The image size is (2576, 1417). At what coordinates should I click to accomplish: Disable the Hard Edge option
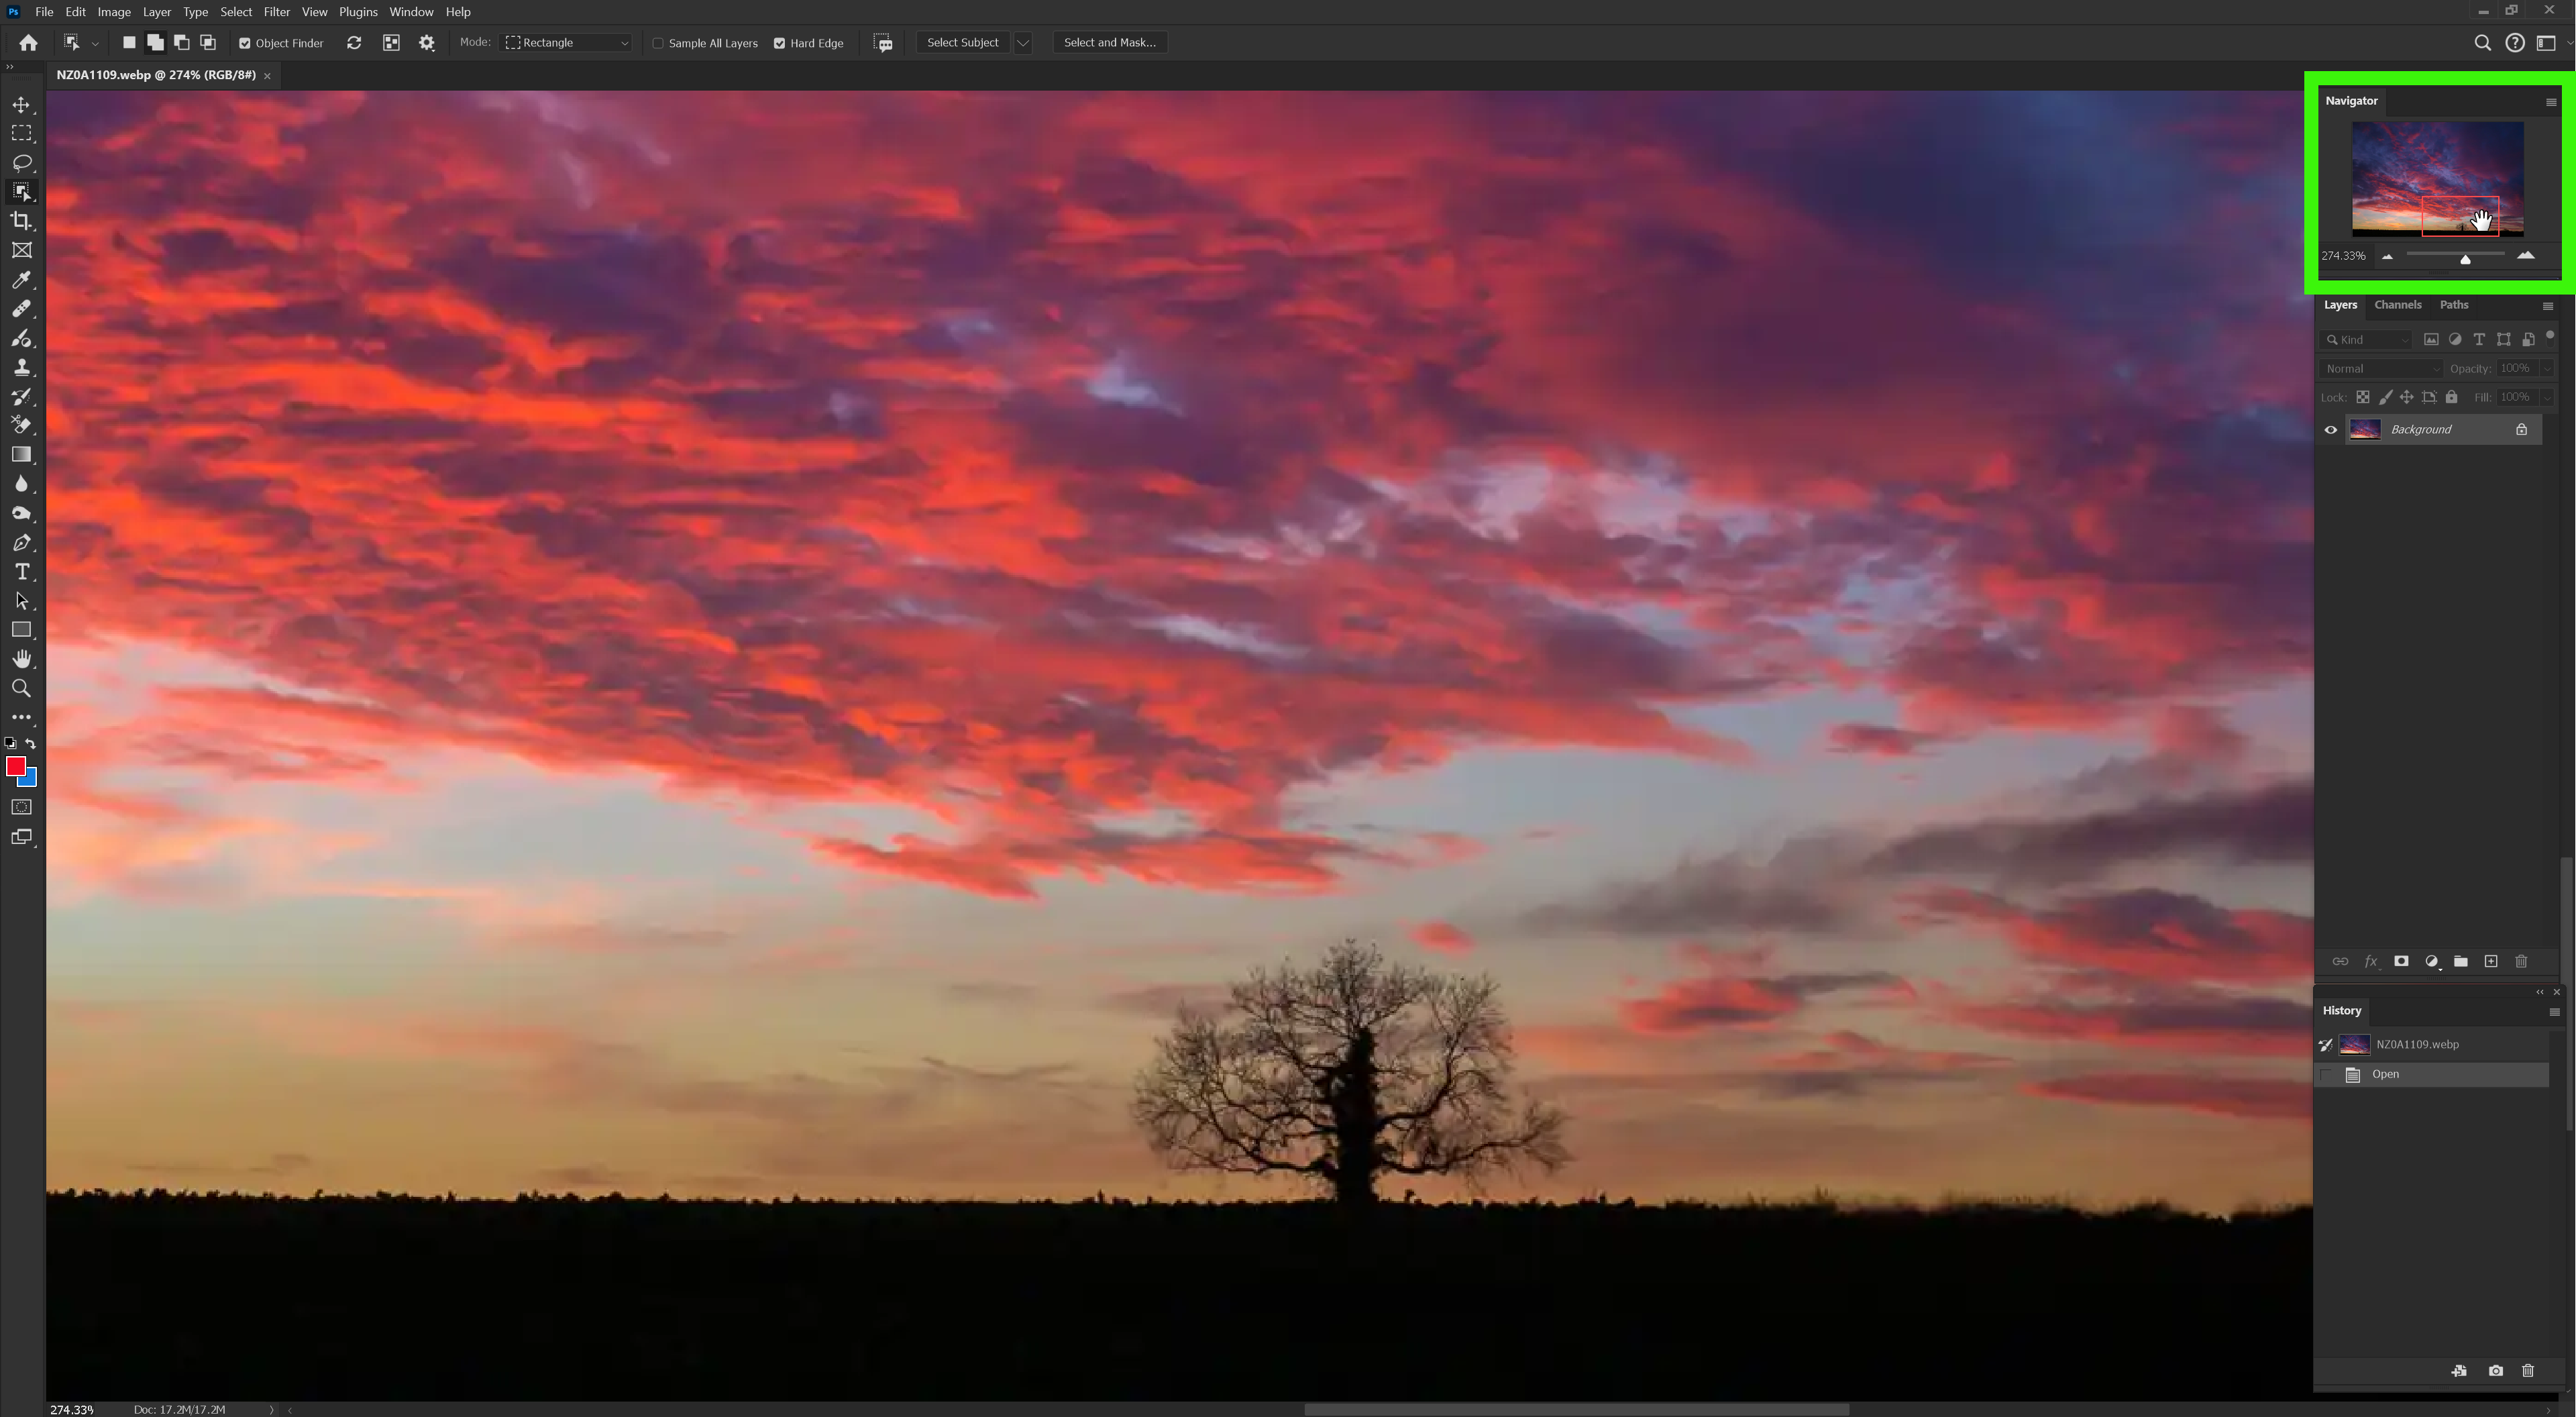tap(780, 43)
